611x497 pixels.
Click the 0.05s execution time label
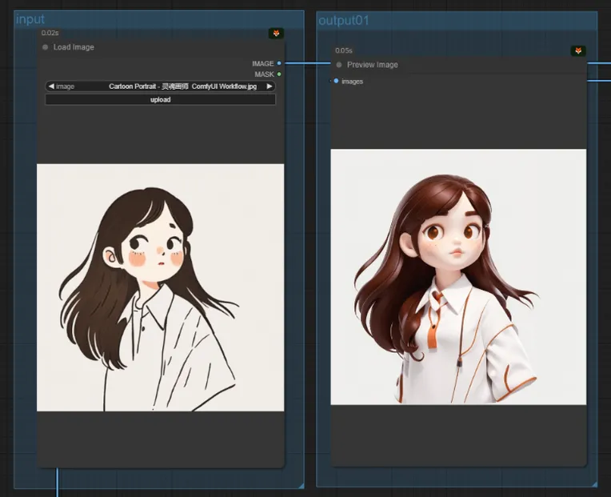tap(344, 50)
